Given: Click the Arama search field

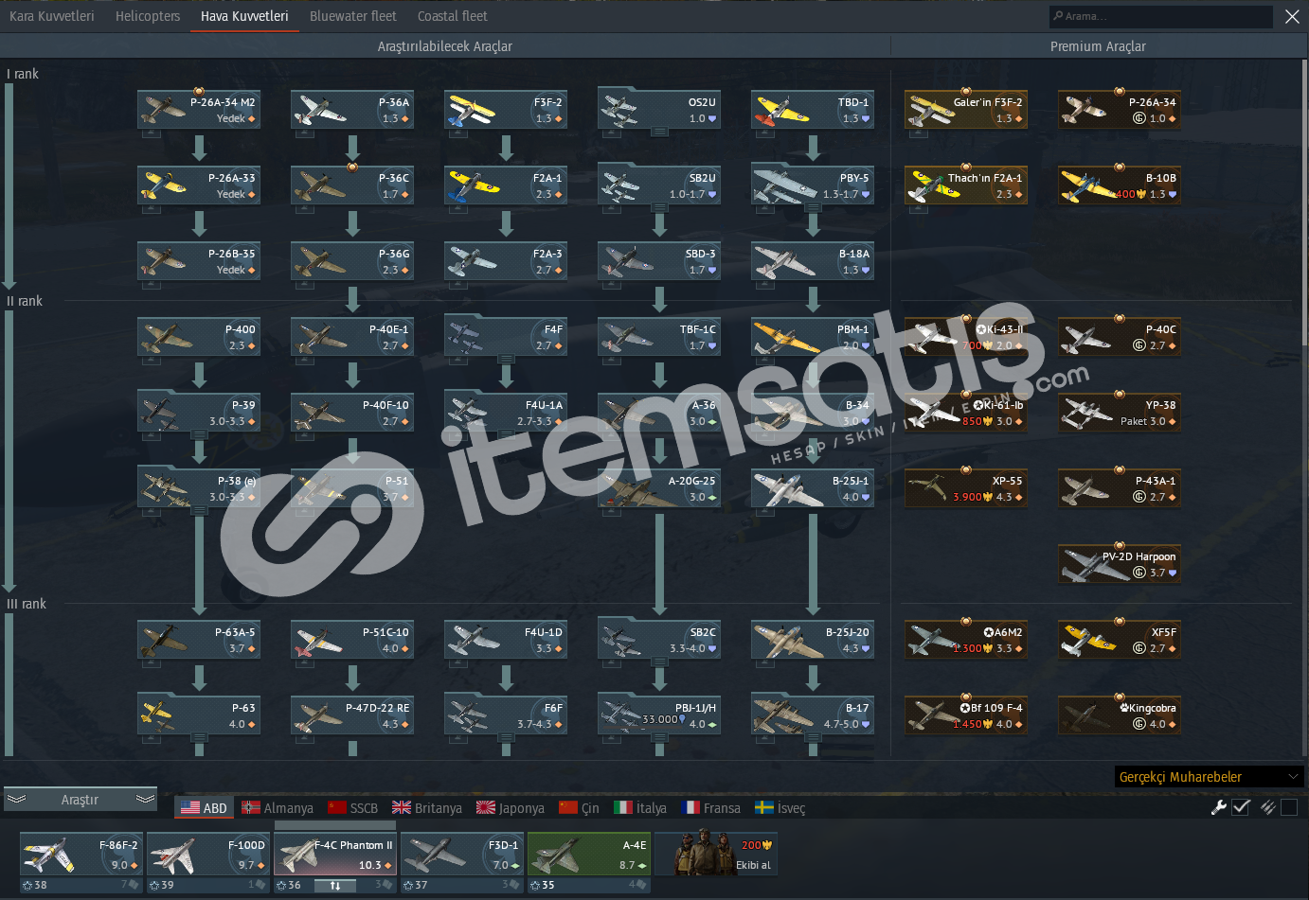Looking at the screenshot, I should 1161,16.
